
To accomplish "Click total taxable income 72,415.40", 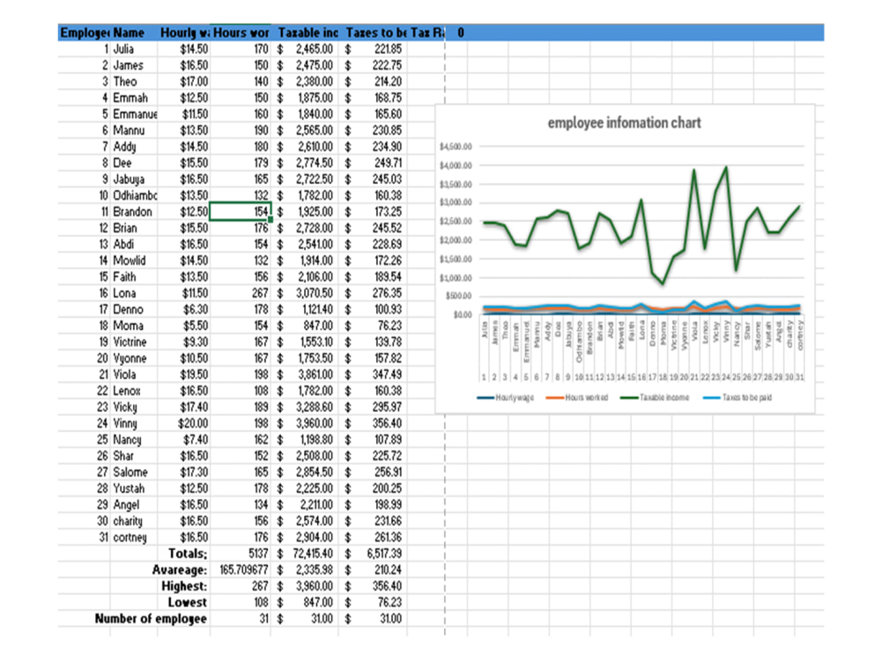I will click(305, 554).
